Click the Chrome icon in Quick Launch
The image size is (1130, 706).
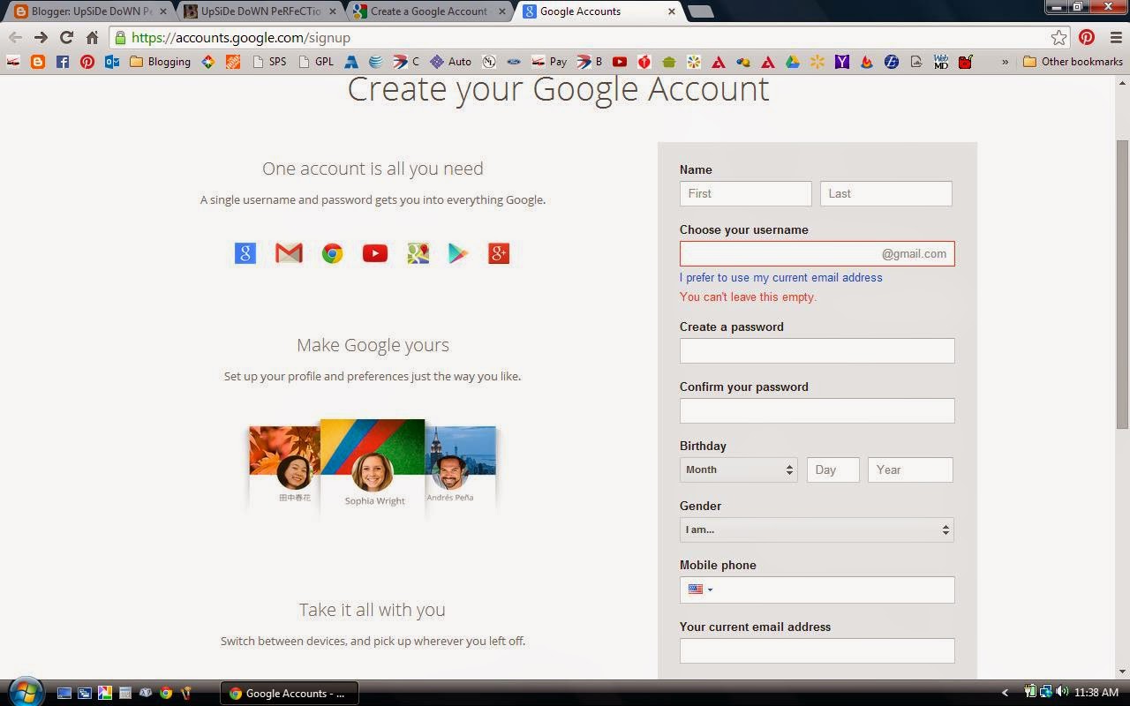[x=165, y=693]
